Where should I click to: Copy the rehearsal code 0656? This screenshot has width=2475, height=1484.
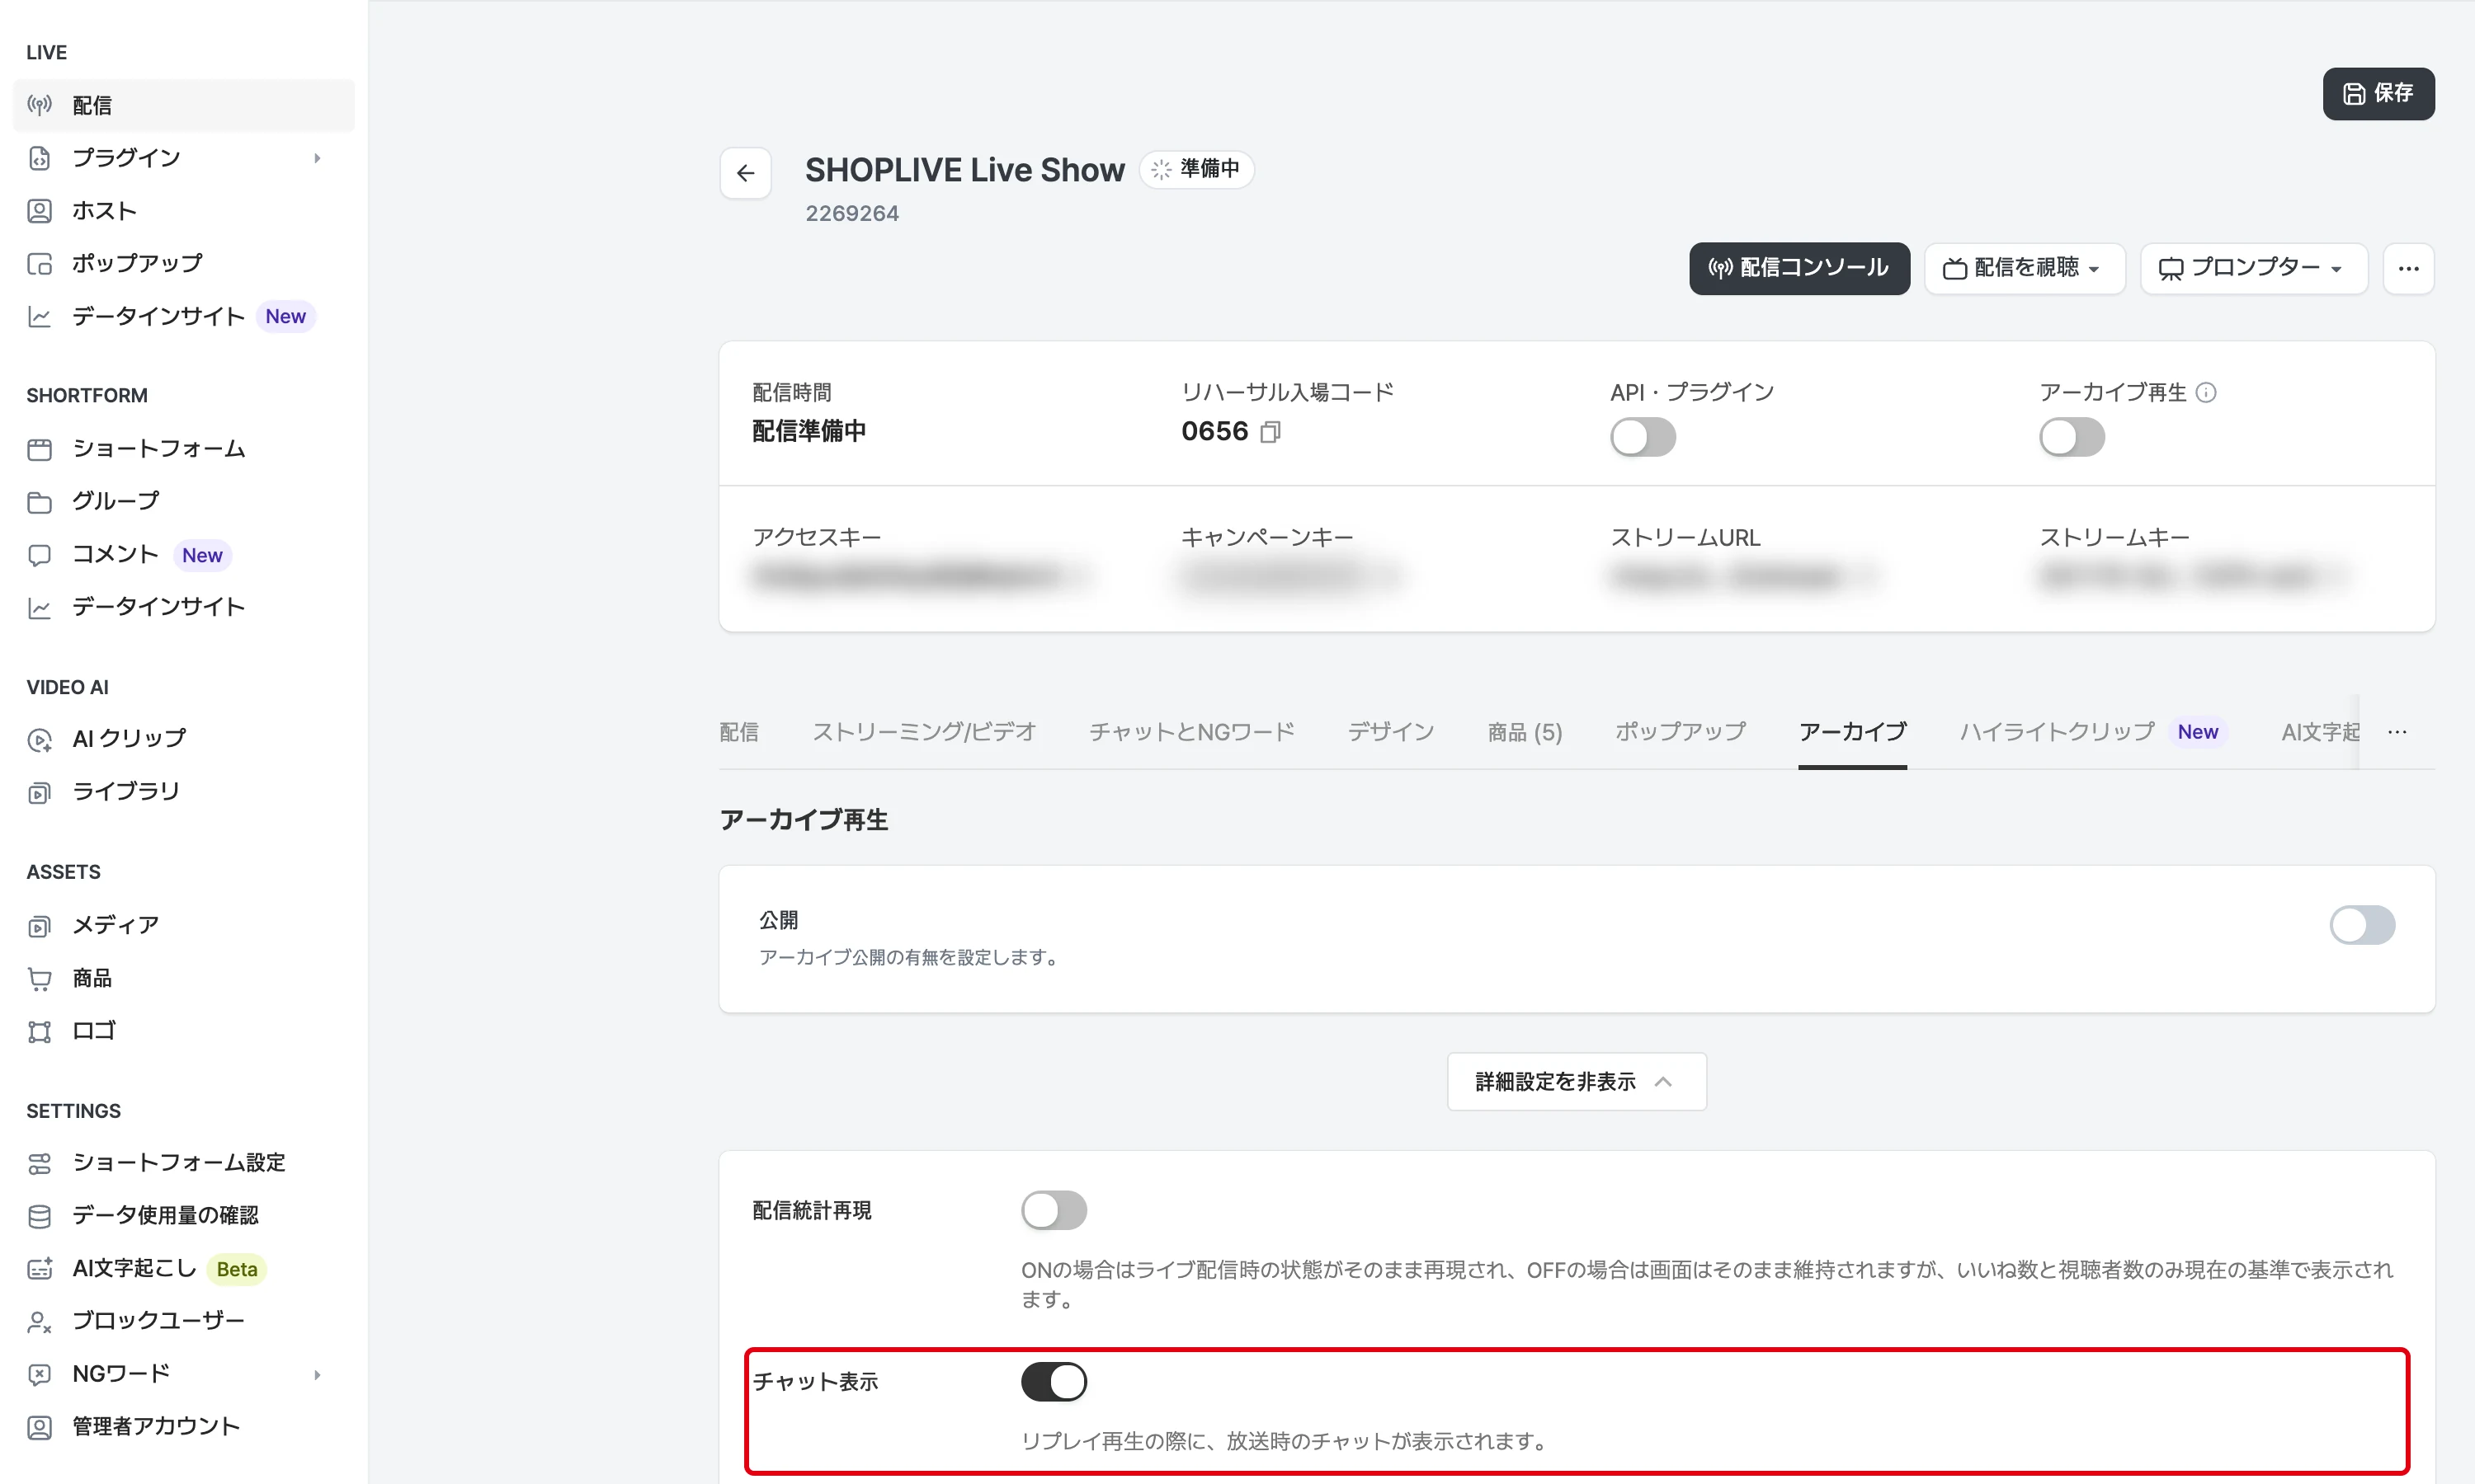point(1270,432)
